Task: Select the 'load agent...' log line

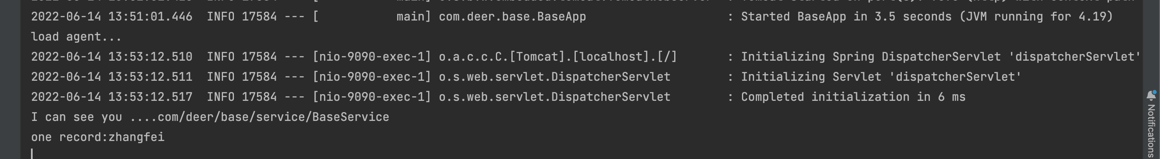Action: [x=76, y=37]
